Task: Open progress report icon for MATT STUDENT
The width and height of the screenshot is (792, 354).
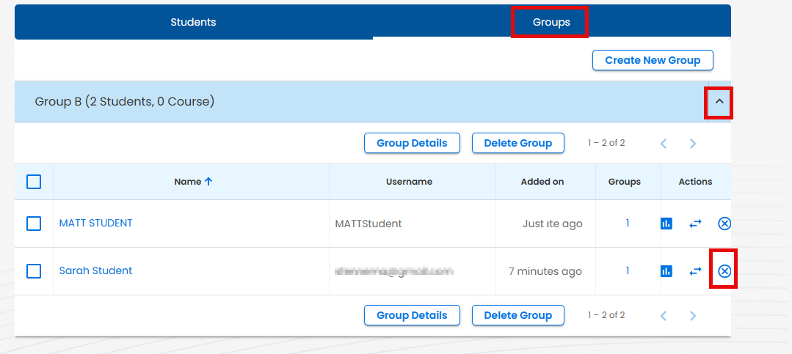Action: [666, 224]
